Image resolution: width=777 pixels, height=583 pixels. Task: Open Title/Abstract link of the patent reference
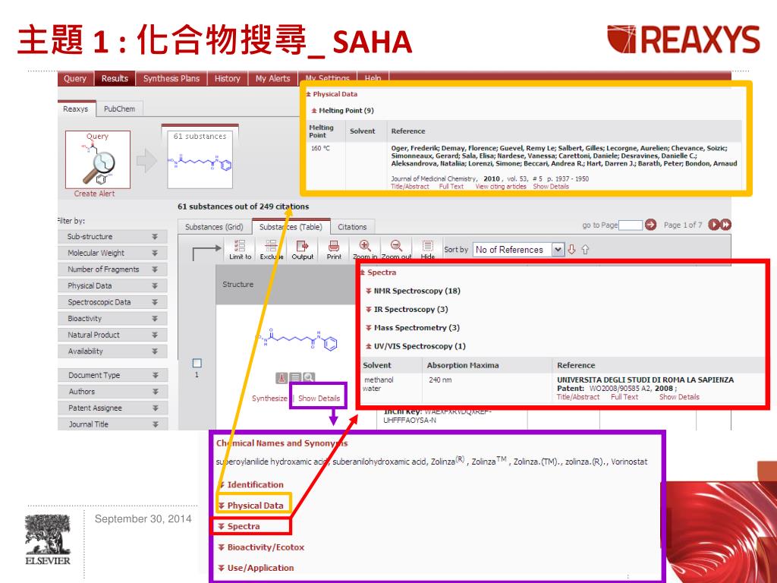click(577, 397)
